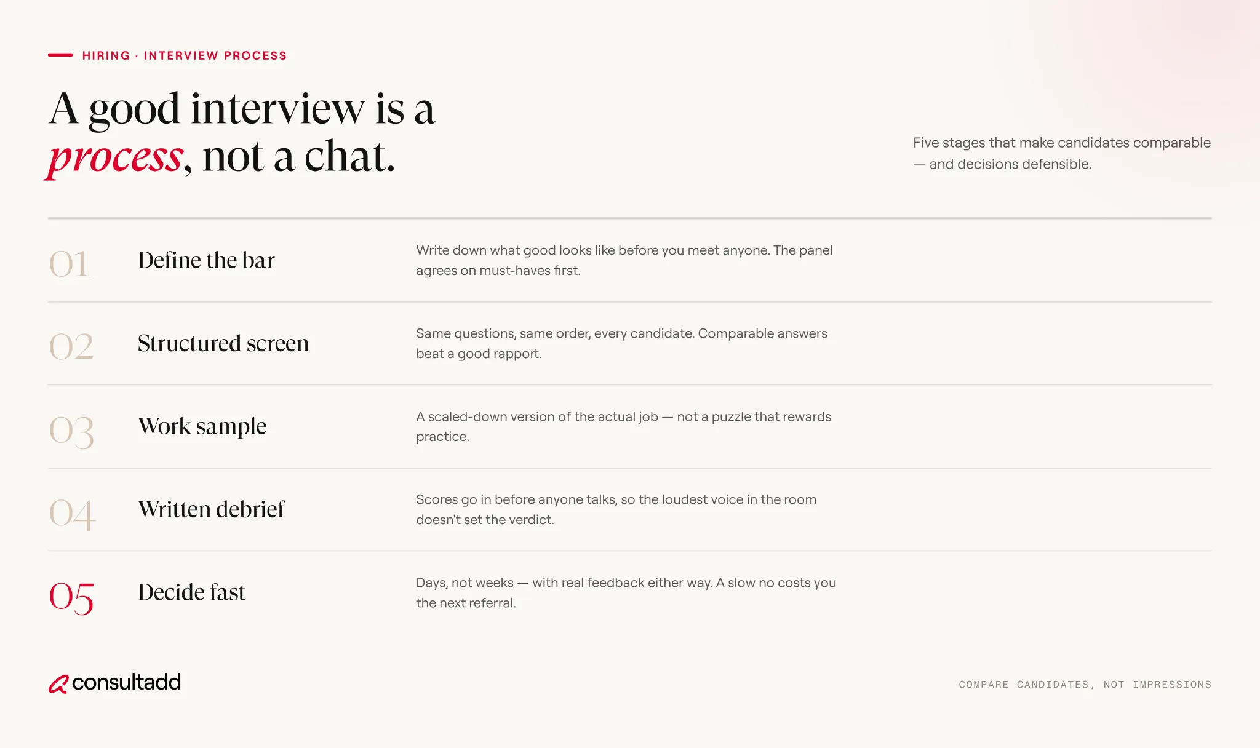Click the Days, not weeks description

626,592
